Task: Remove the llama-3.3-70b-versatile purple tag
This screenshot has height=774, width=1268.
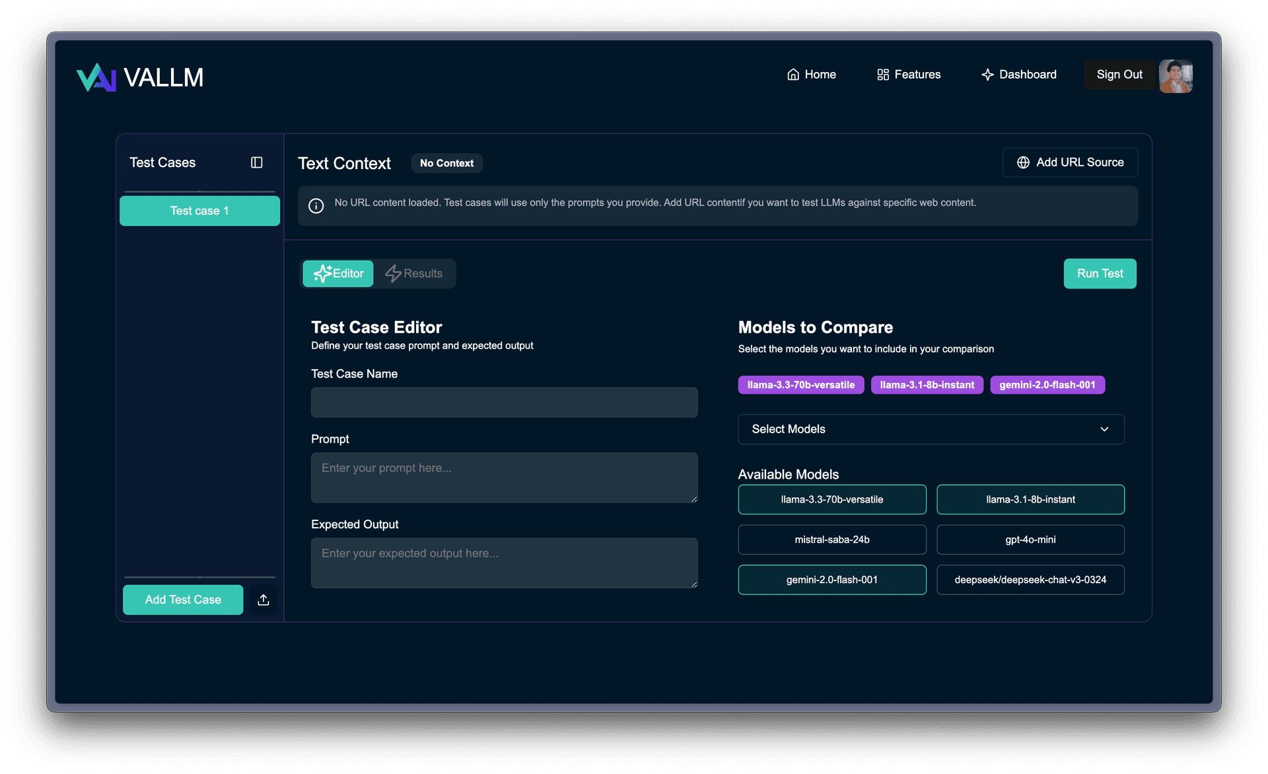Action: tap(801, 385)
